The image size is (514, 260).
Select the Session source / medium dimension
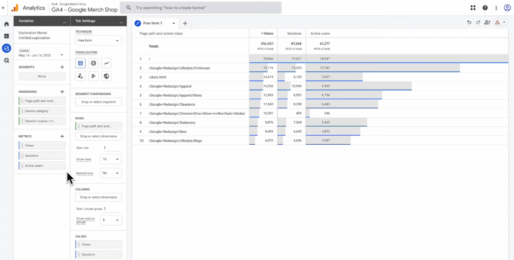click(42, 121)
